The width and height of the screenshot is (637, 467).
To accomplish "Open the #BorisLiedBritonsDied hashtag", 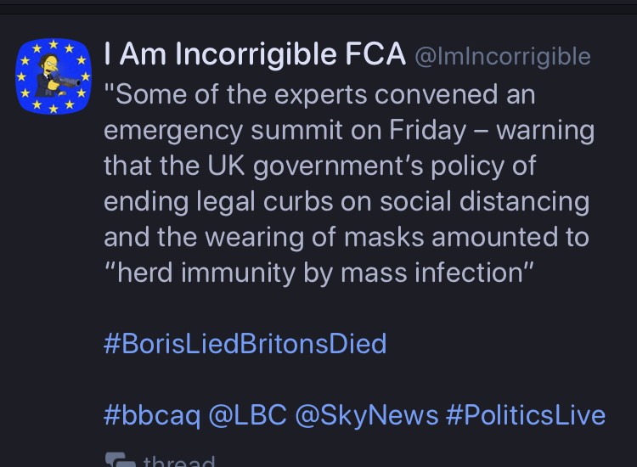I will pos(245,344).
